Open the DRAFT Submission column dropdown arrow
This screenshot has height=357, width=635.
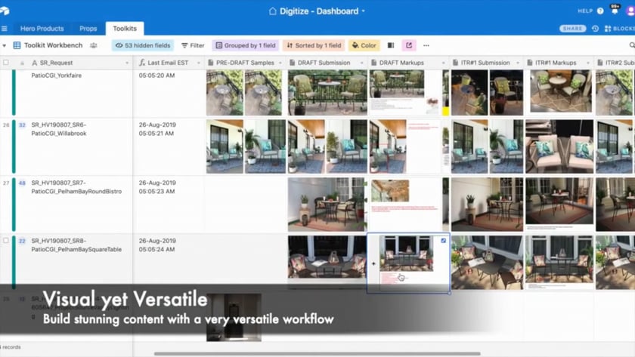[361, 63]
